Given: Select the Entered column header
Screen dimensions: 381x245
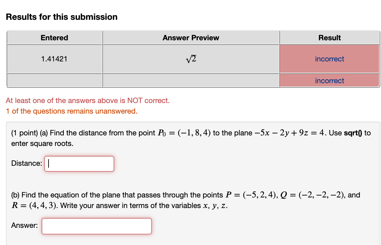Looking at the screenshot, I should point(54,38).
